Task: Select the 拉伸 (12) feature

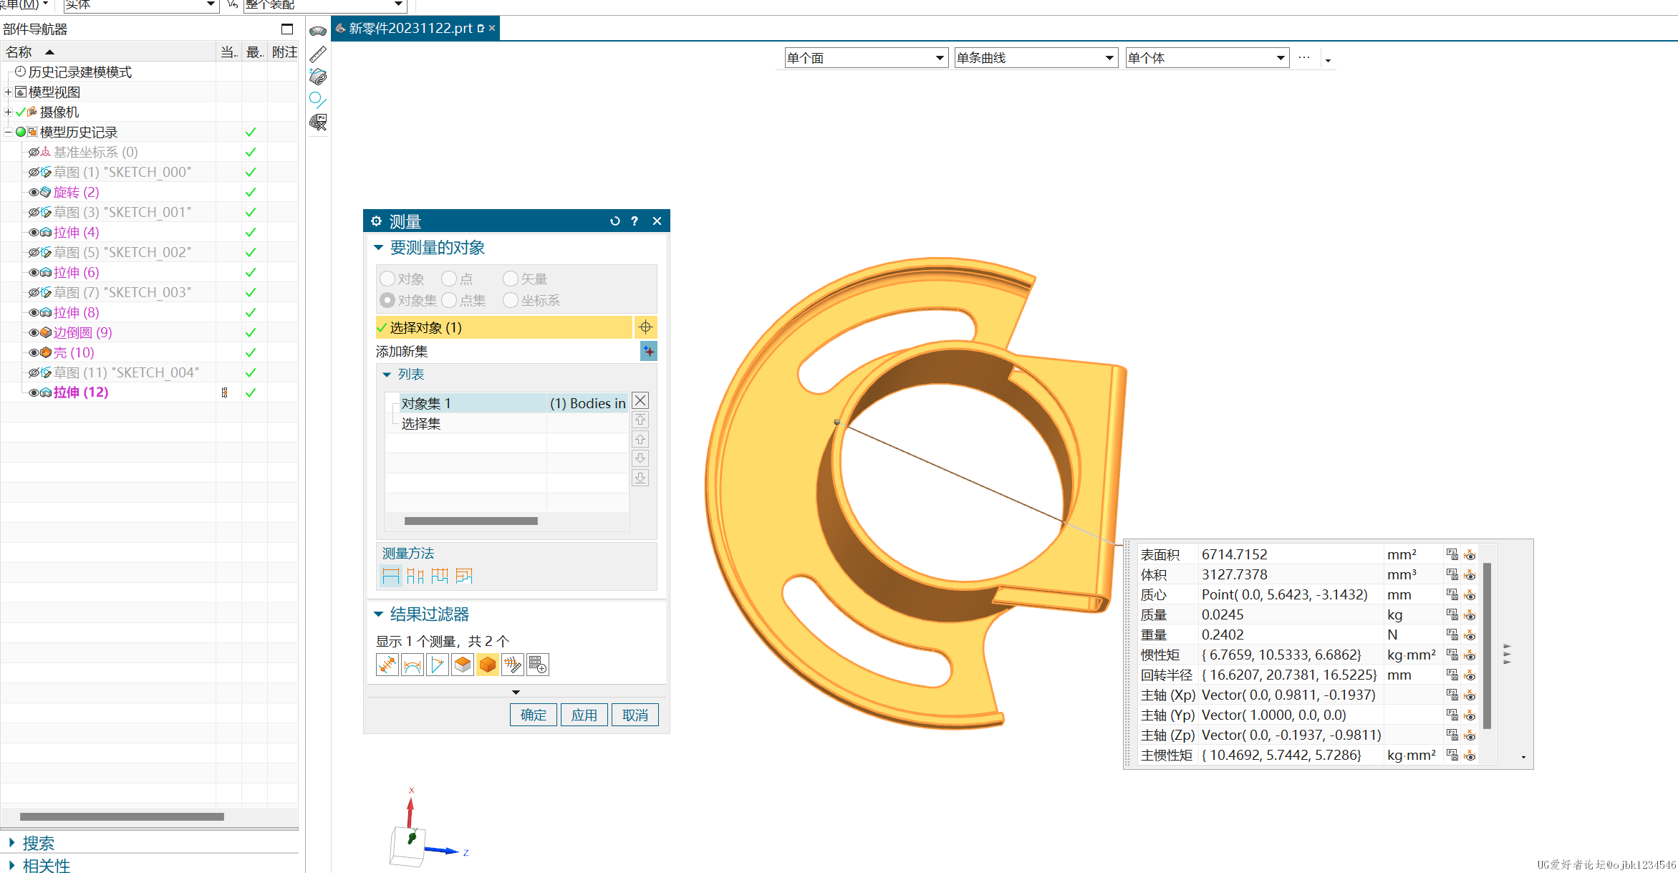Action: 80,392
